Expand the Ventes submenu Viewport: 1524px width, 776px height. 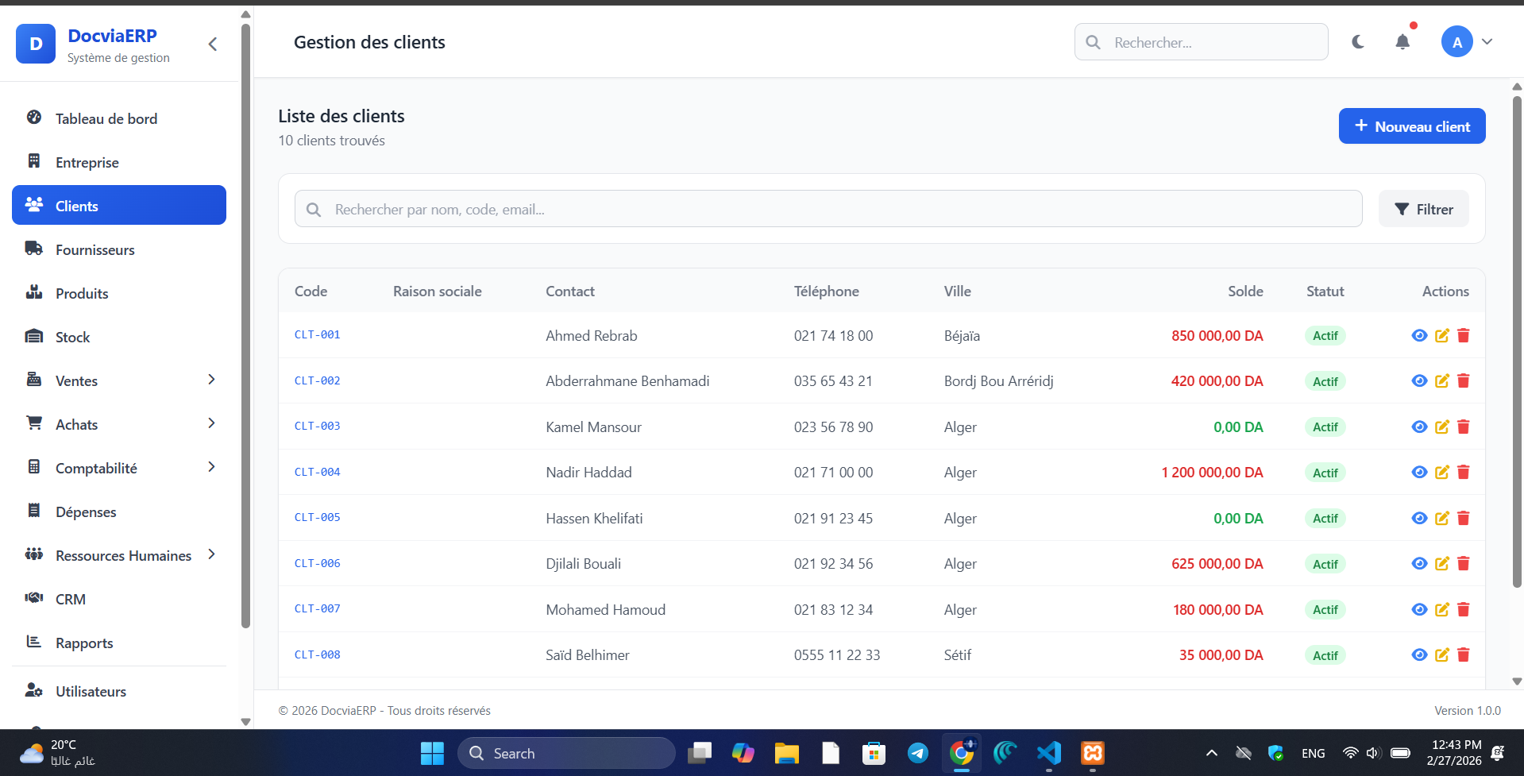pyautogui.click(x=211, y=380)
